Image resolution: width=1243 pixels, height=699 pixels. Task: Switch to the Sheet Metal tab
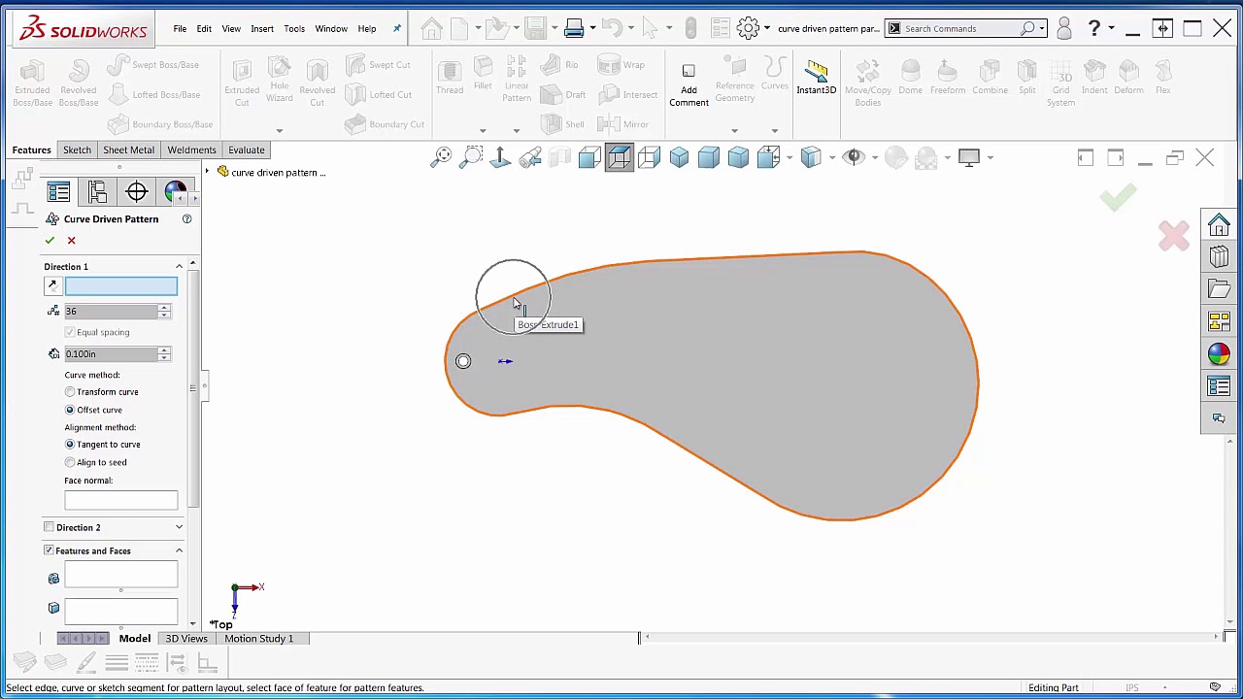(x=128, y=150)
